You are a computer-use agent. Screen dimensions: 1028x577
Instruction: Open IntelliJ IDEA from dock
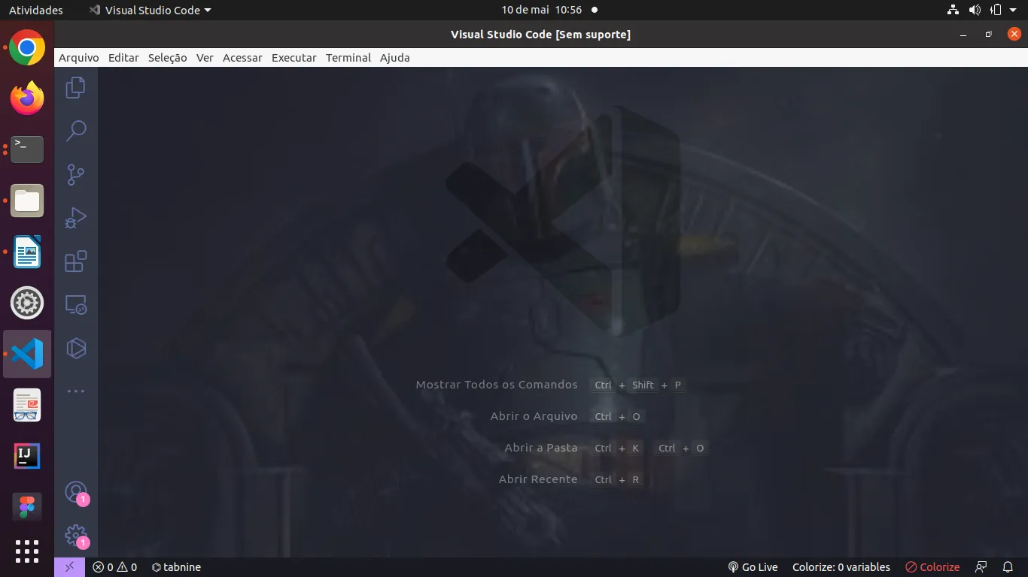[27, 456]
